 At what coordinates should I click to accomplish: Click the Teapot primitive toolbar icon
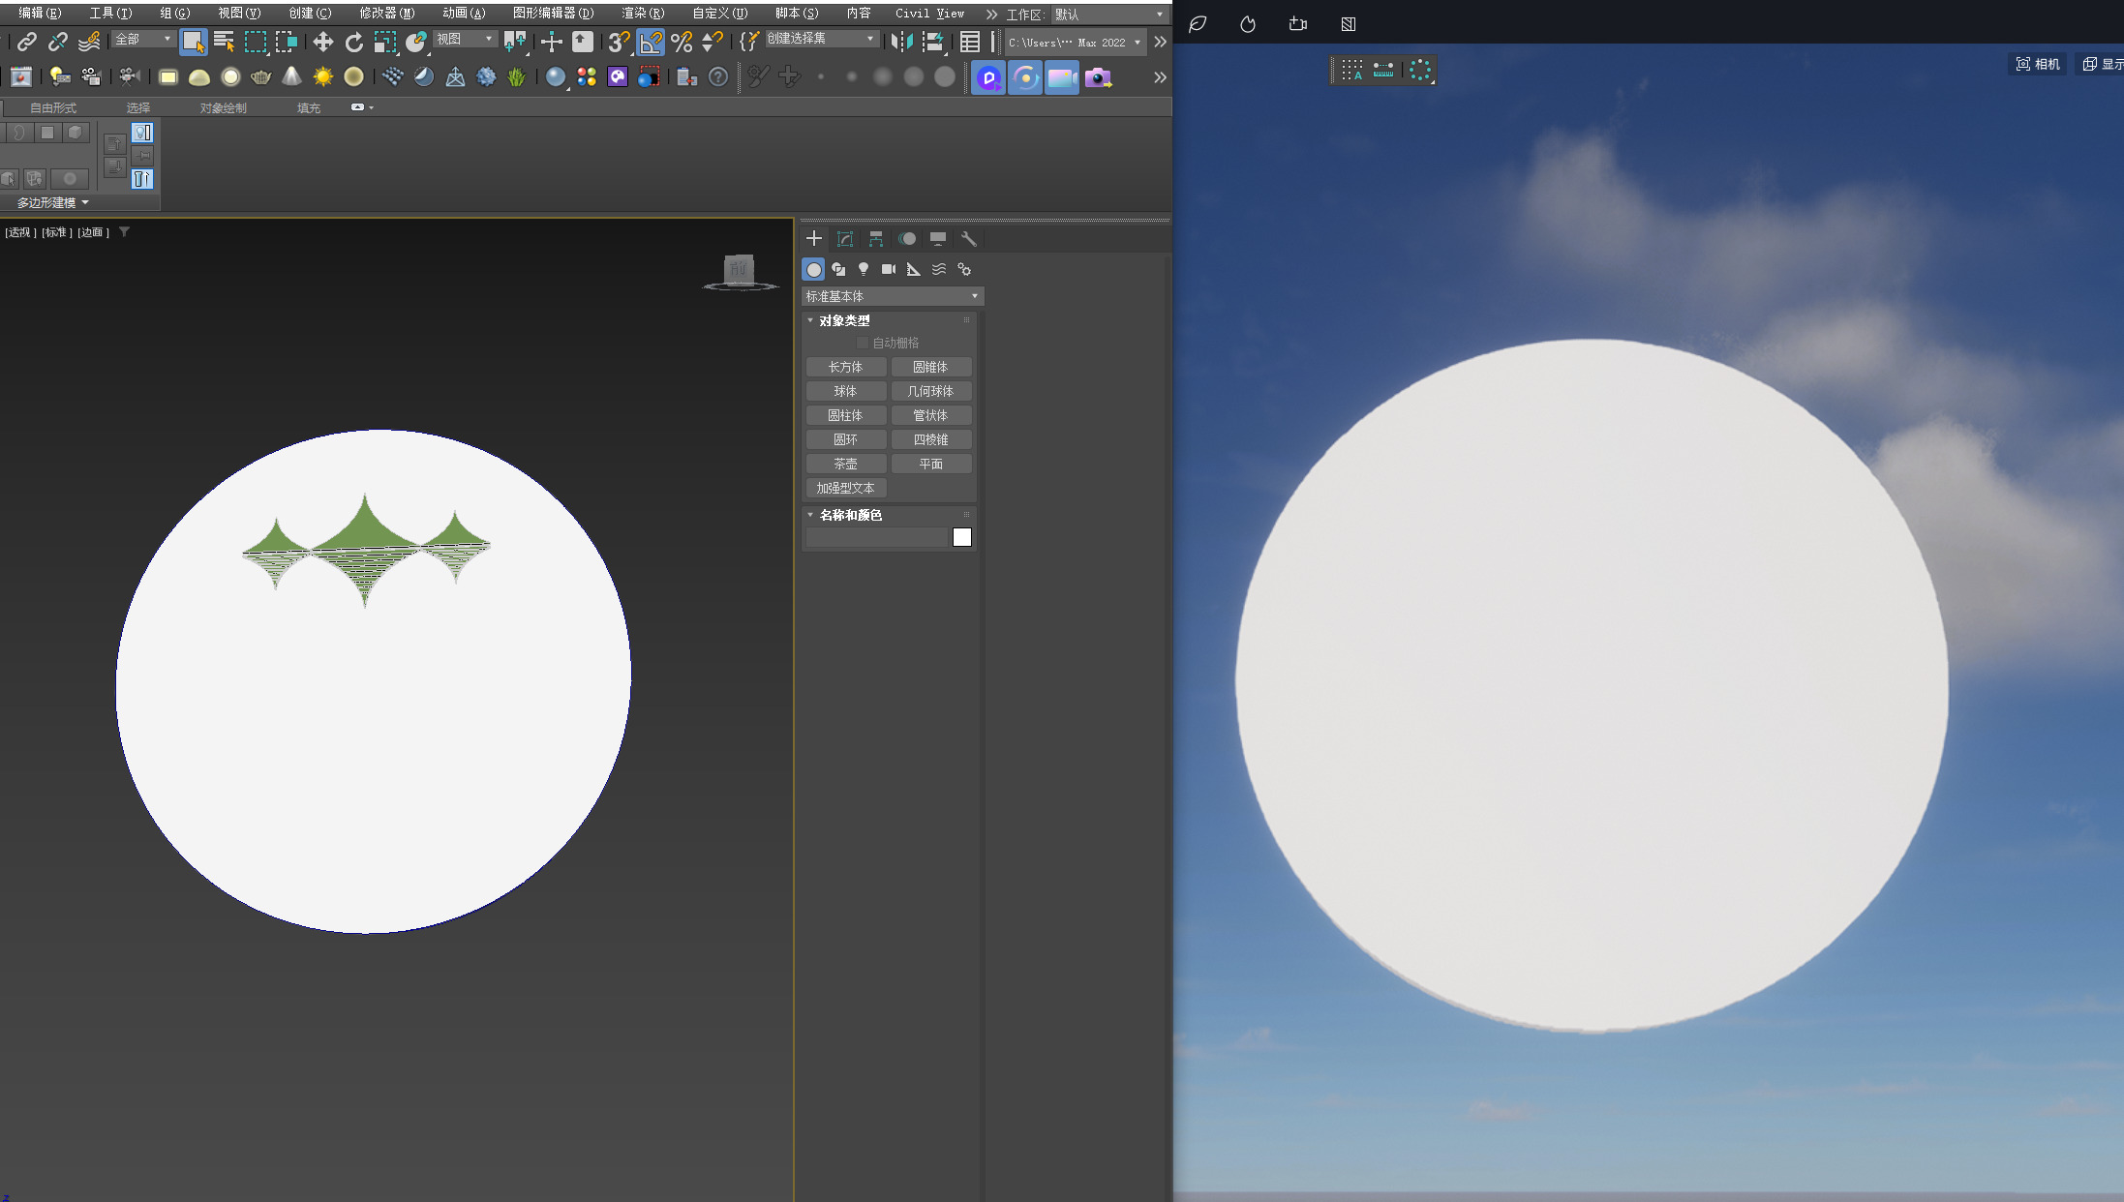pyautogui.click(x=260, y=77)
